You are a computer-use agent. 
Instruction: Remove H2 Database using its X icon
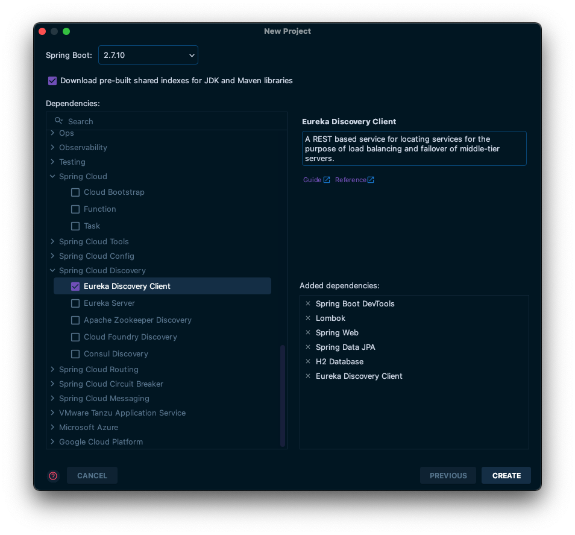pos(308,361)
